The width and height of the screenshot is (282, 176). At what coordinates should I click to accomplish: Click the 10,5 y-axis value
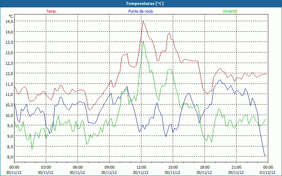(10, 105)
